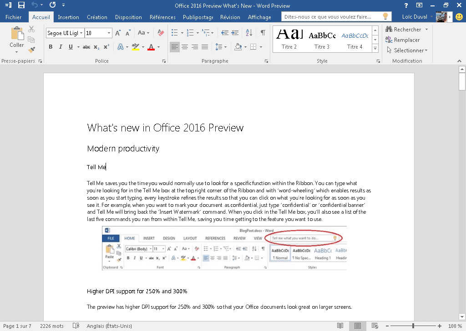Switch to Read Mode view icon
This screenshot has width=466, height=331.
[x=340, y=326]
